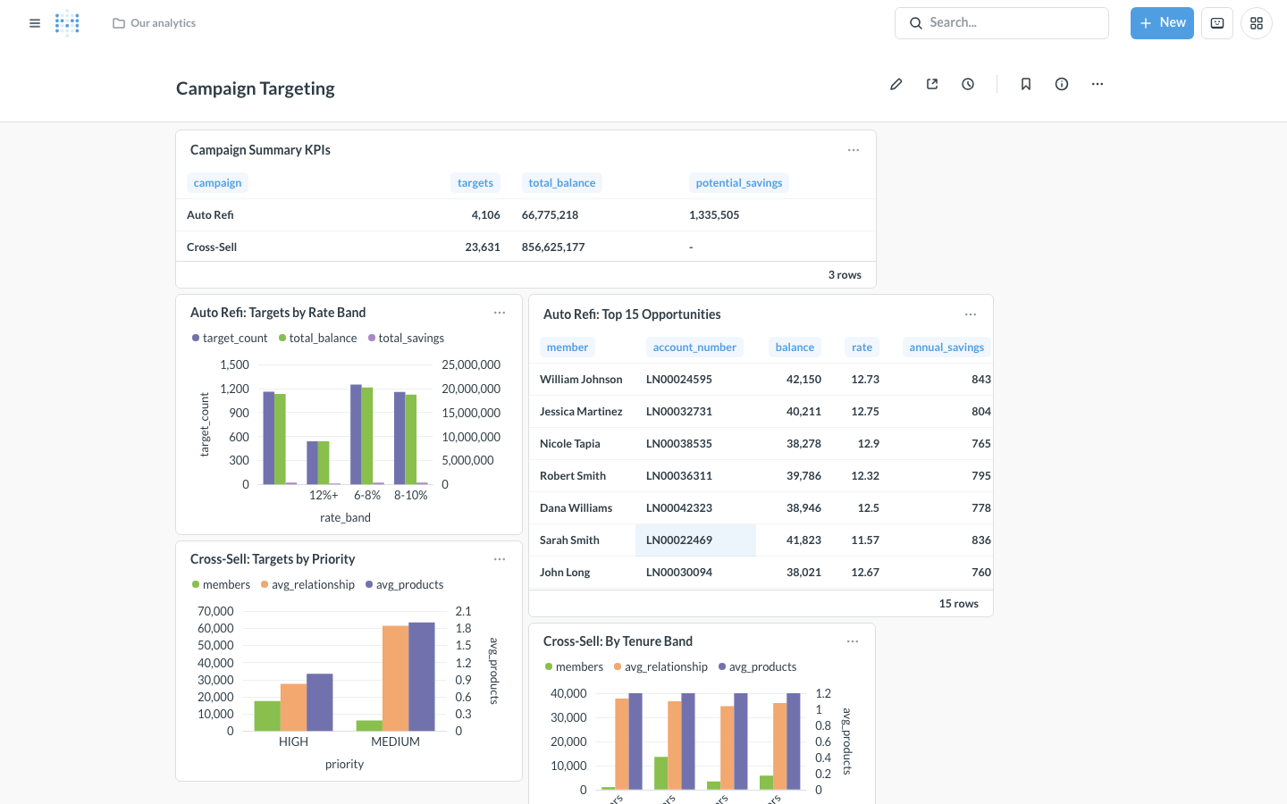The width and height of the screenshot is (1287, 804).
Task: Sort by campaign column header
Action: tap(217, 183)
